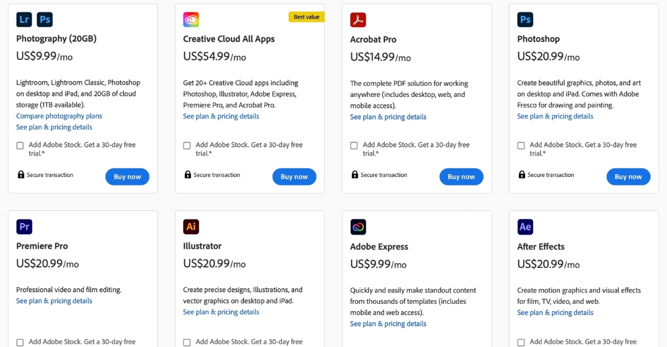Check Add Adobe Stock under Creative Cloud All Apps
This screenshot has height=347, width=667.
pos(187,146)
